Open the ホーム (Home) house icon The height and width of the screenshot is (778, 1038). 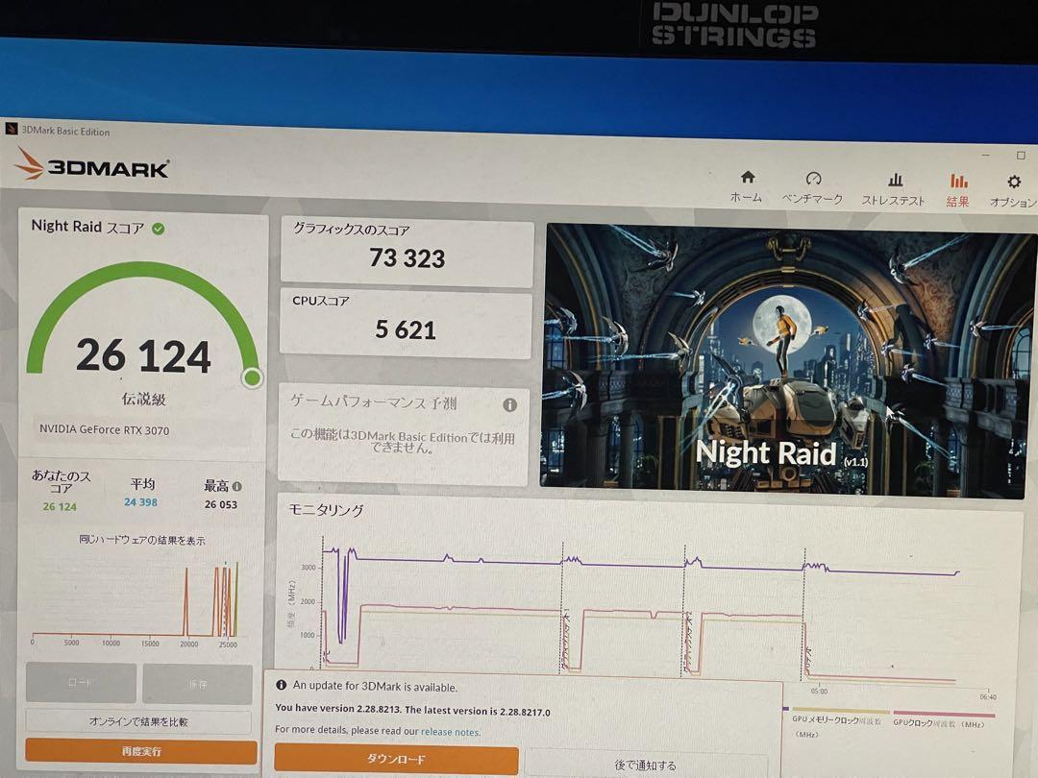point(748,177)
